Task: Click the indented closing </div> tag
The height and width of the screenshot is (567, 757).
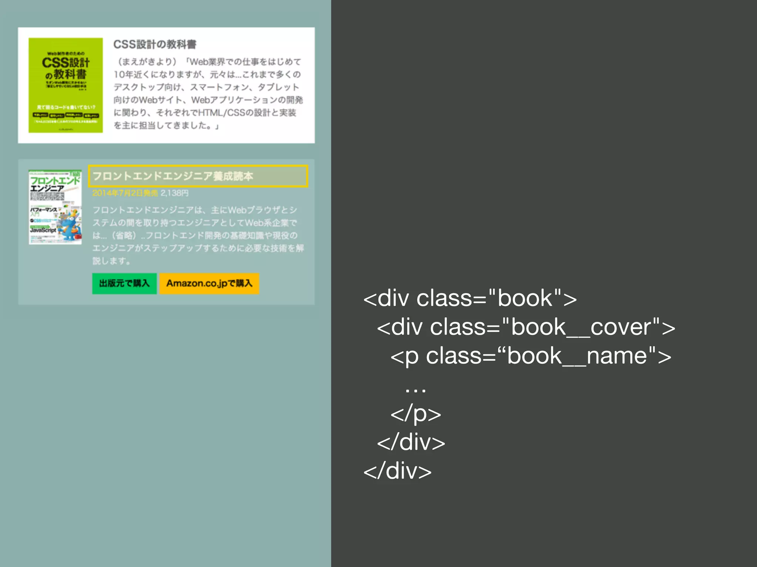Action: tap(411, 442)
